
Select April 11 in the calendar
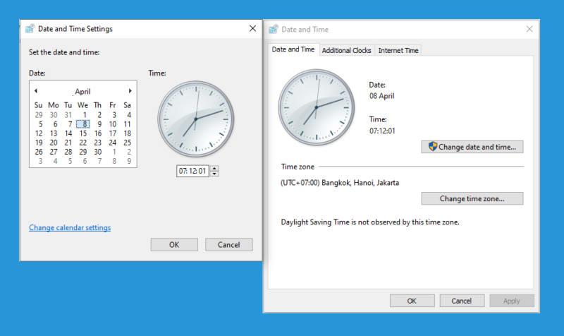click(x=128, y=124)
